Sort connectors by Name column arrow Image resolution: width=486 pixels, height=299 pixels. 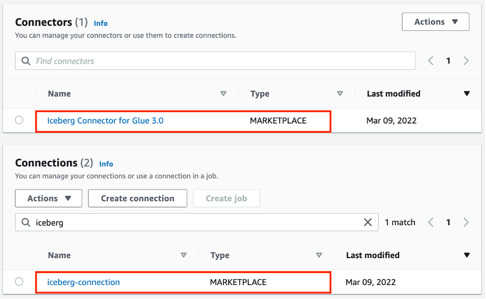[223, 94]
